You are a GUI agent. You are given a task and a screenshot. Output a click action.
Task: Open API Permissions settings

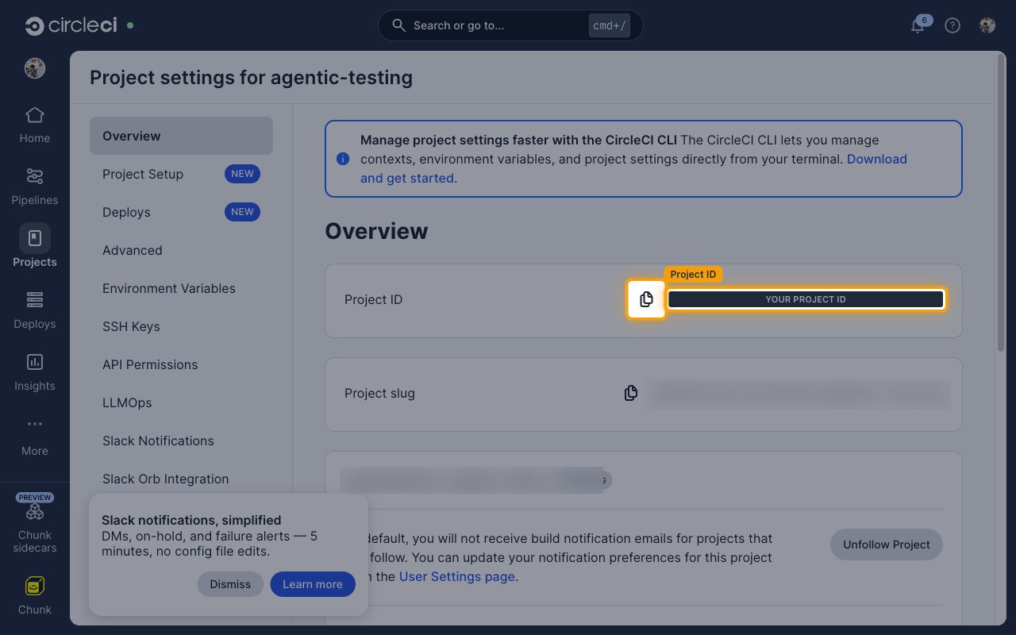(x=181, y=364)
